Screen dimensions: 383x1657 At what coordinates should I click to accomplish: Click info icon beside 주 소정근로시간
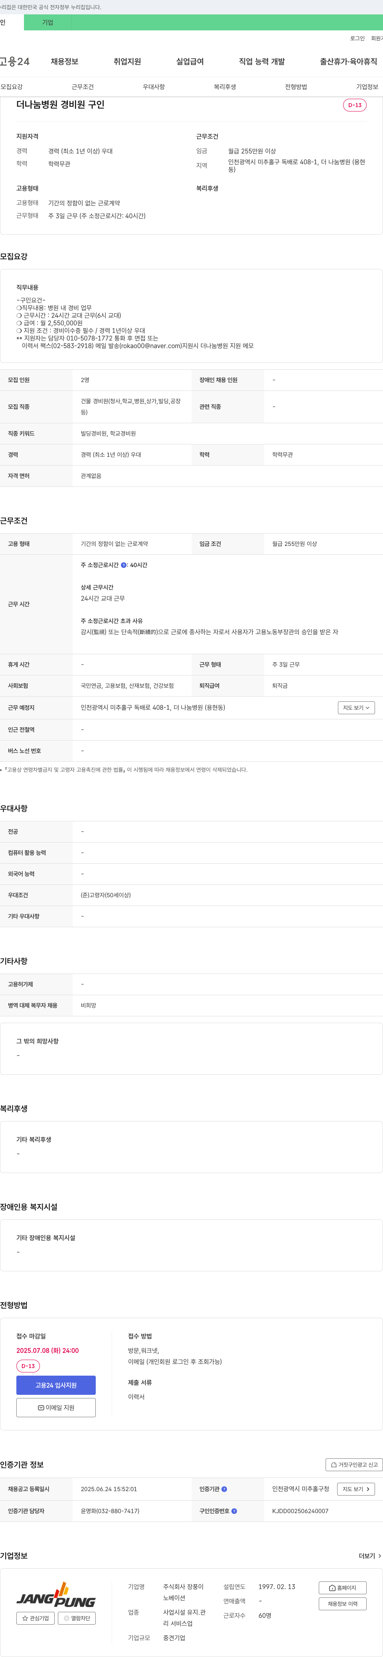tap(123, 565)
